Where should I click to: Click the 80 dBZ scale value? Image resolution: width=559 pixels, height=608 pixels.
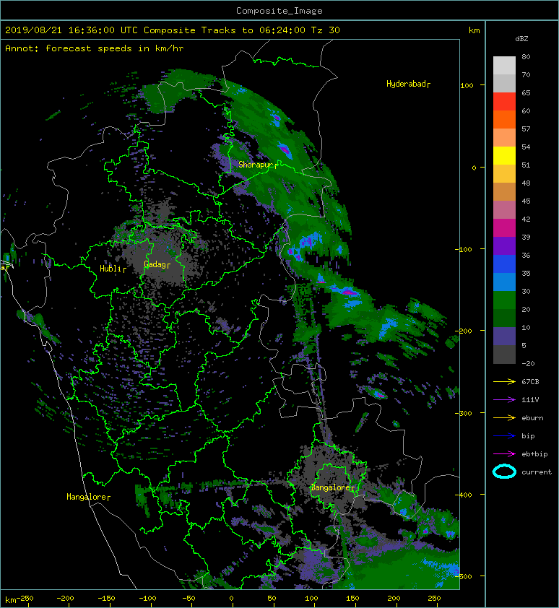click(x=526, y=56)
